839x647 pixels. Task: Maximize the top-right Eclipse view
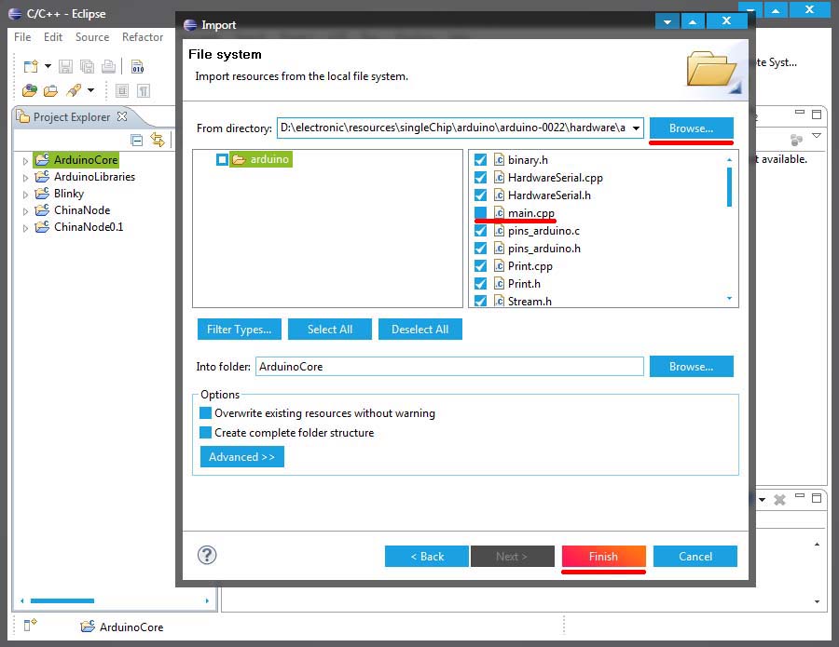tap(817, 115)
